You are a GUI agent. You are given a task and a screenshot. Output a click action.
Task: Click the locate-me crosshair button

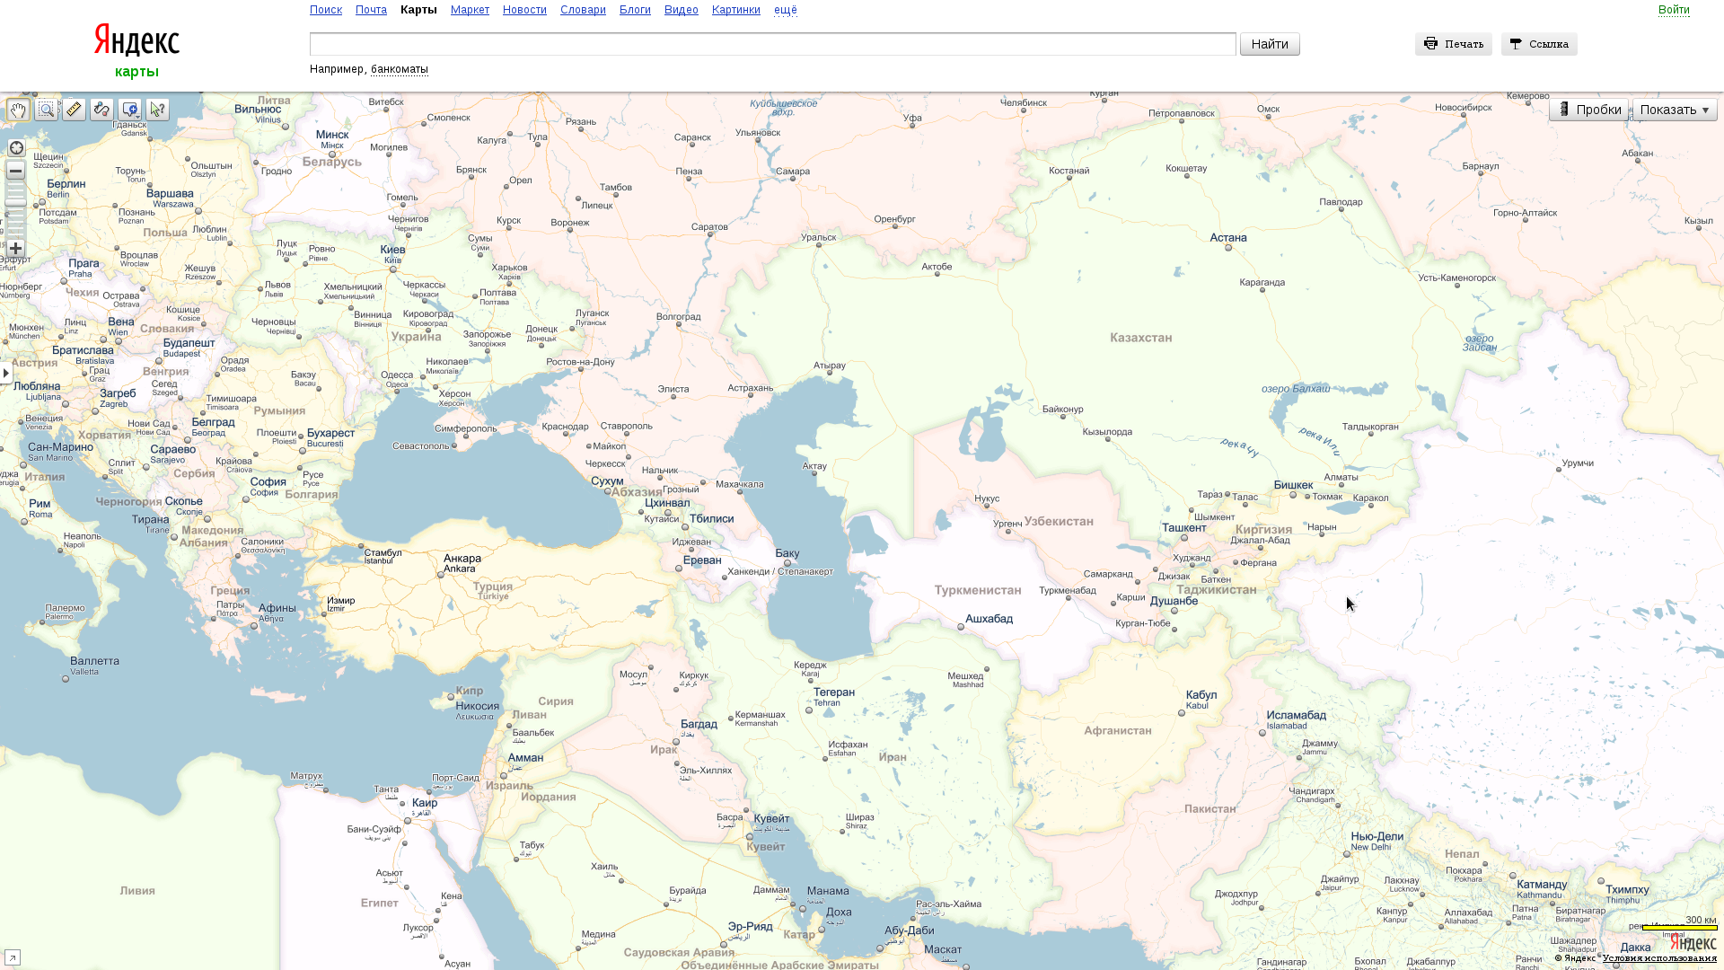tap(16, 148)
